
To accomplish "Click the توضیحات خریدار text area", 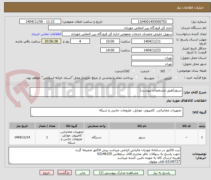I will coord(95,156).
